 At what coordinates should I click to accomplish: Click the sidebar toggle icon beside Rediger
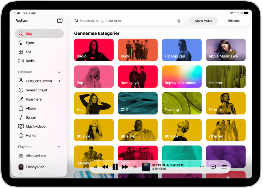coord(60,21)
